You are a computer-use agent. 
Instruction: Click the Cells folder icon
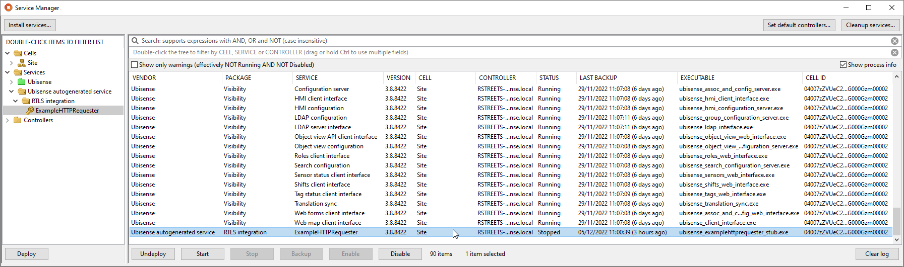click(18, 53)
